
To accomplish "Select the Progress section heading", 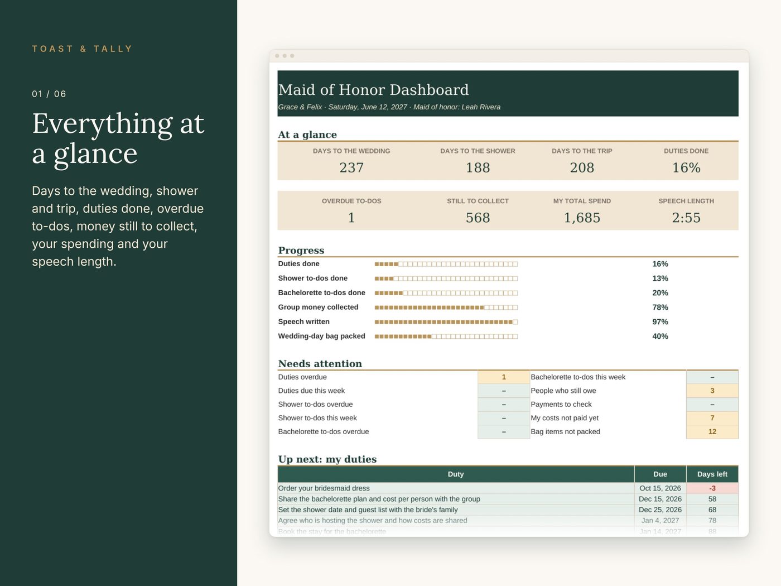I will coord(301,251).
